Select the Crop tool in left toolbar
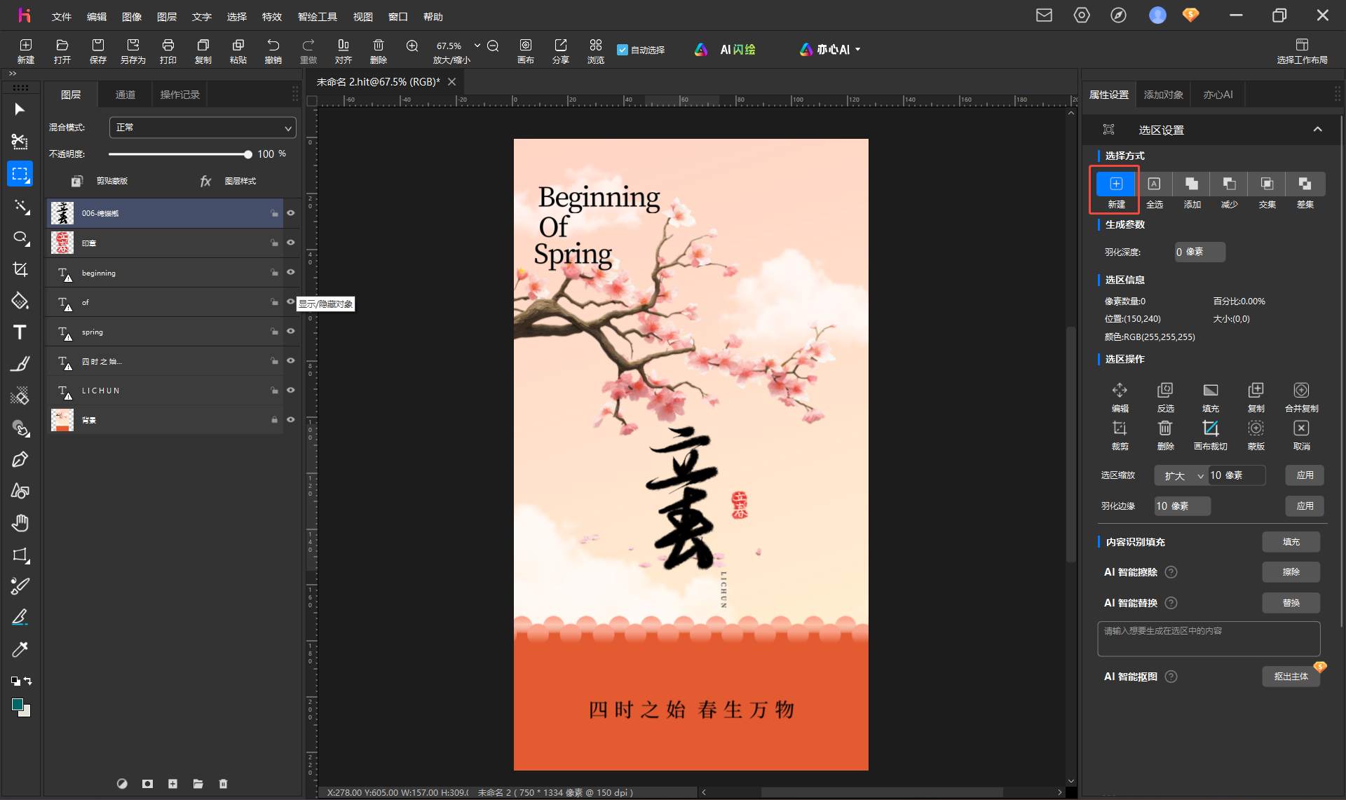This screenshot has height=800, width=1346. tap(20, 269)
